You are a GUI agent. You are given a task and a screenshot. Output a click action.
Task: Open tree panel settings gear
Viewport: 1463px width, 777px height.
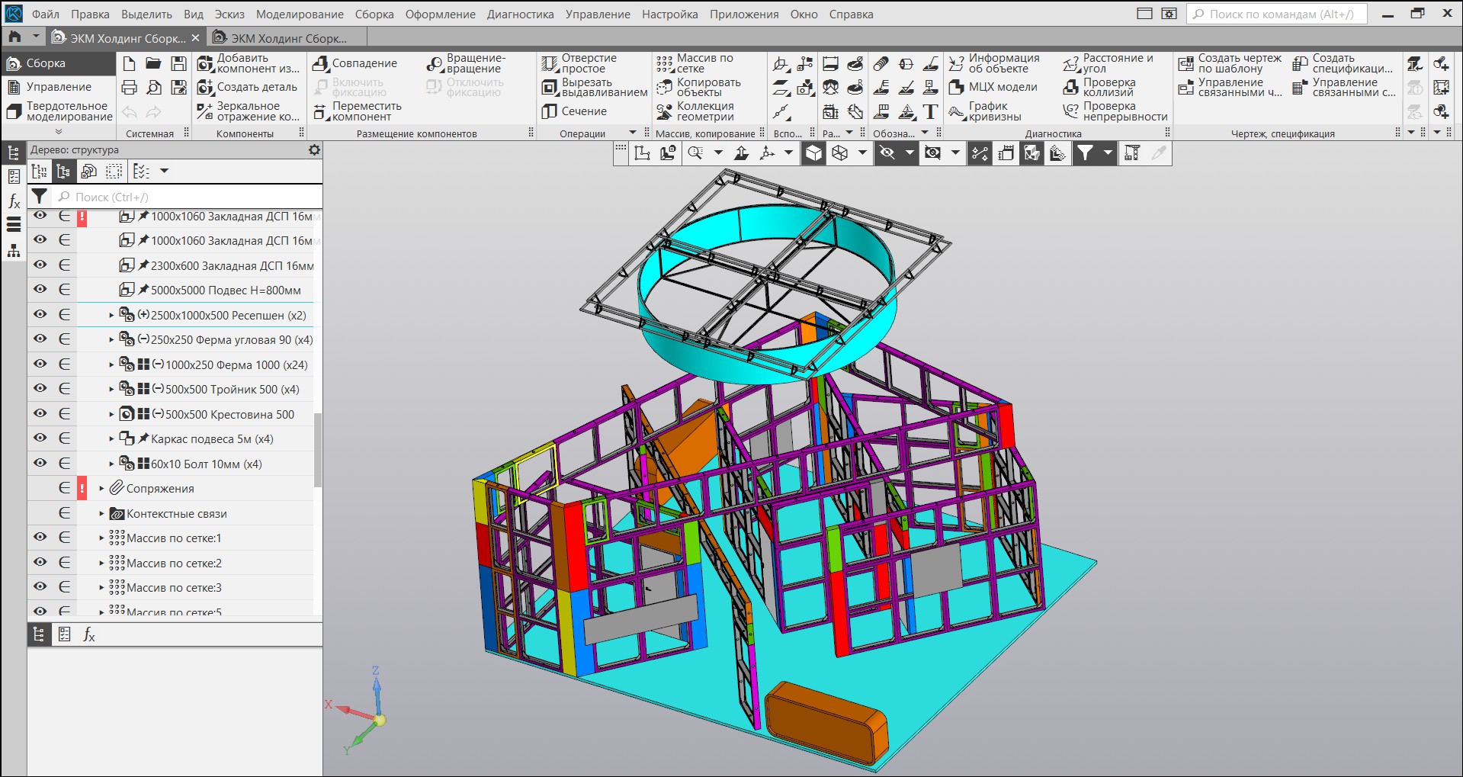coord(314,150)
